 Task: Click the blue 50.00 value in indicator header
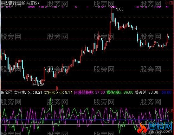(x=167, y=92)
